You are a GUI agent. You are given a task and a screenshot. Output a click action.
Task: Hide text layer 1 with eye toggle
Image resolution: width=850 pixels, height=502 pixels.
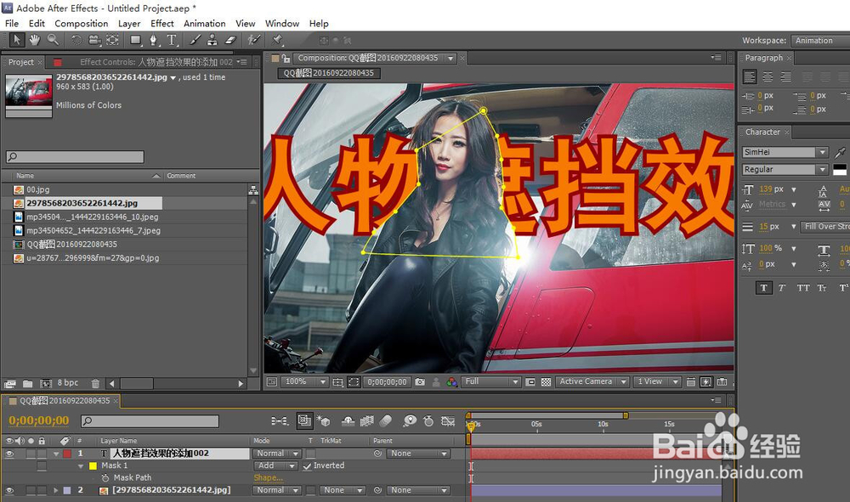9,454
